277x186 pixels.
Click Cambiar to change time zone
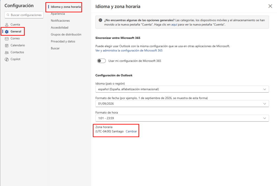pyautogui.click(x=131, y=131)
